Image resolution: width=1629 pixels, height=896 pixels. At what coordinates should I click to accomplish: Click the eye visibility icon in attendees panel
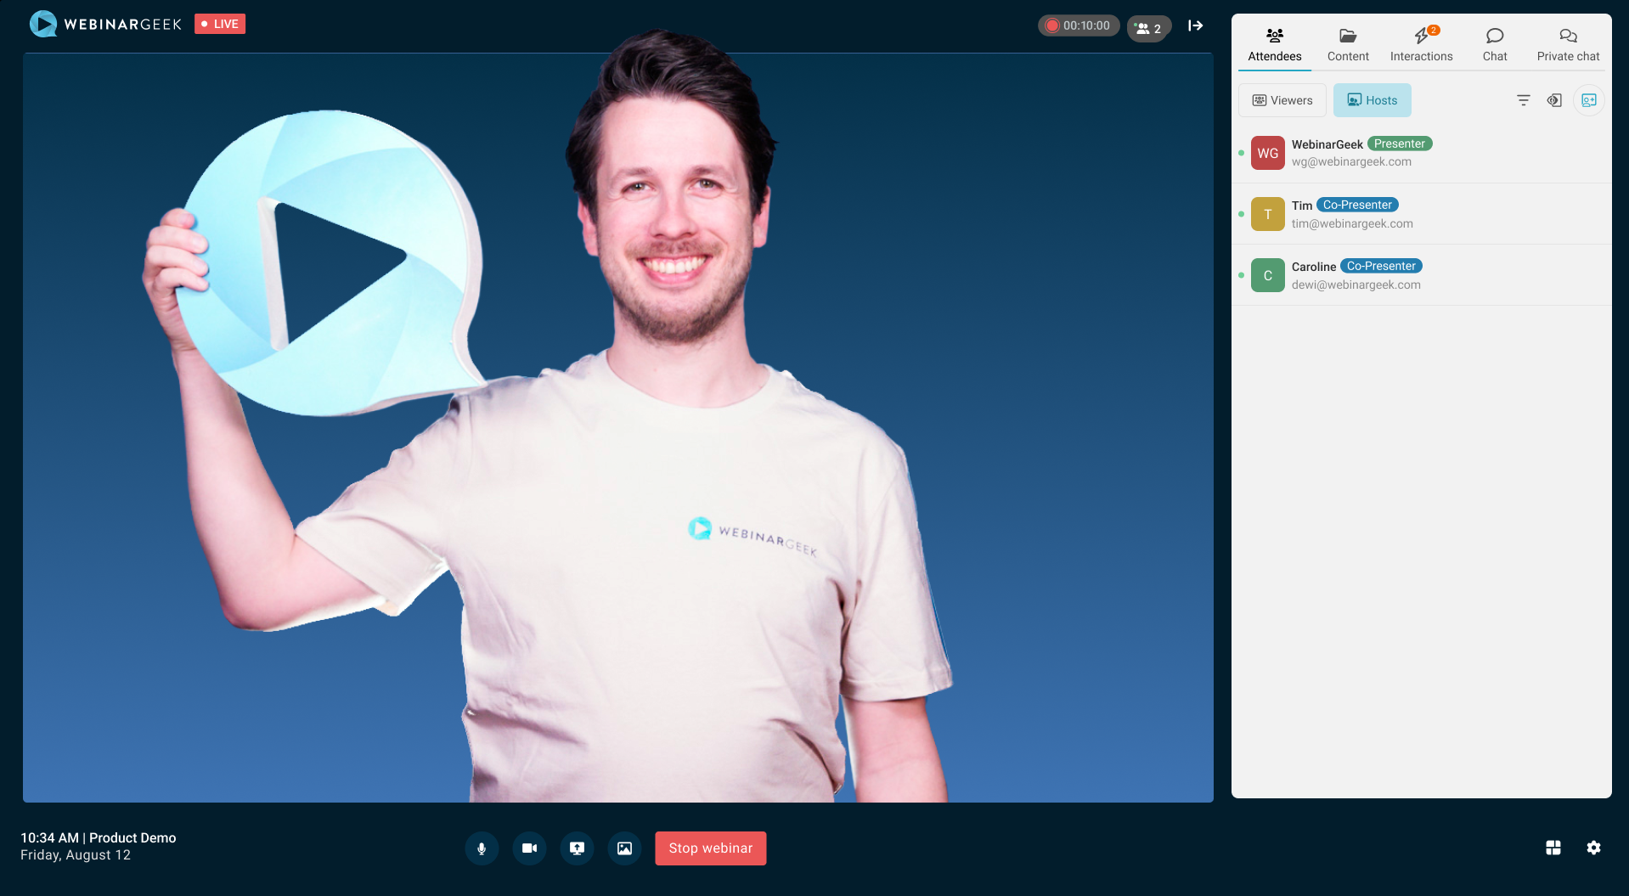[1554, 100]
